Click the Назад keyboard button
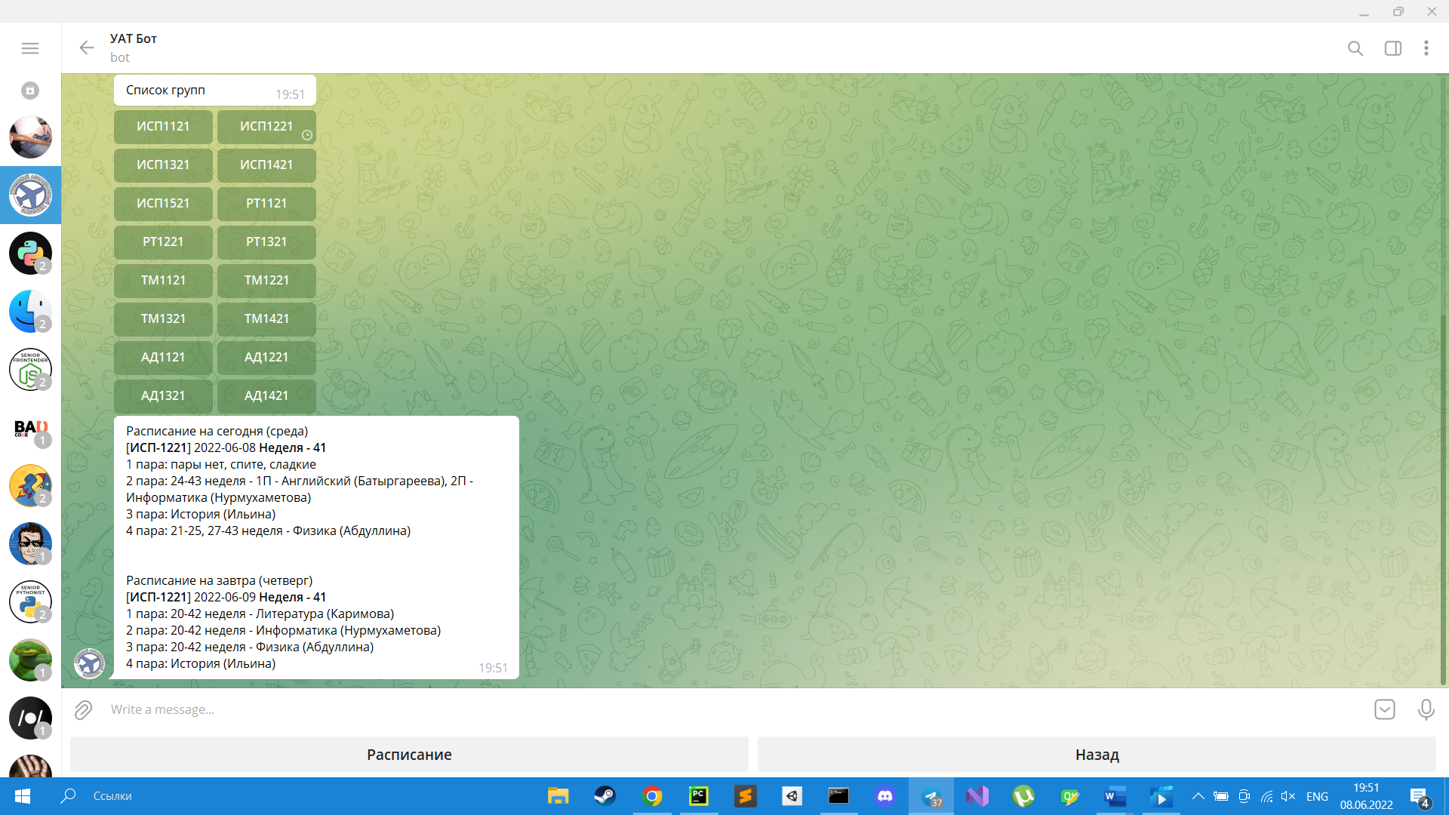Screen dimensions: 1449x815 [x=1097, y=755]
